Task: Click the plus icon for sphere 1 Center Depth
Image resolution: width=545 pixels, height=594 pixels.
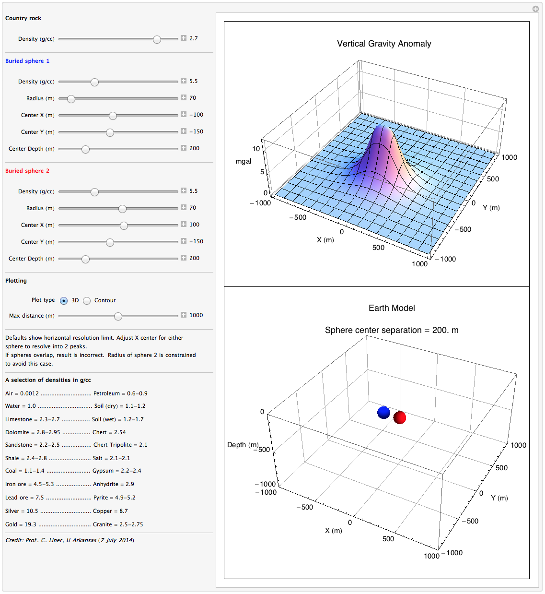Action: click(x=183, y=148)
